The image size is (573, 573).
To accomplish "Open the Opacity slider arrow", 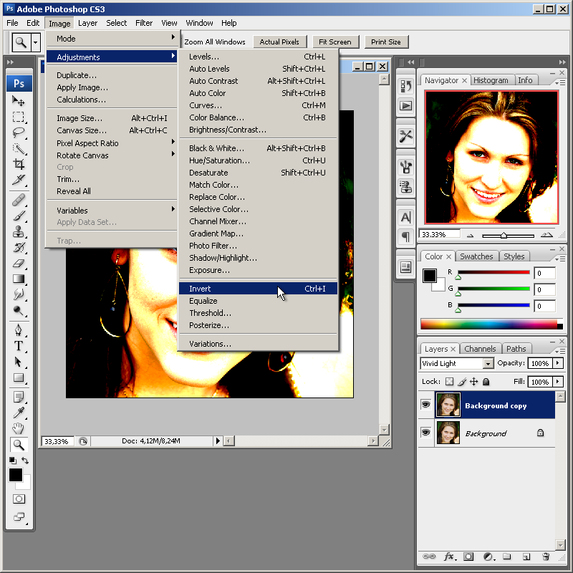I will [558, 363].
